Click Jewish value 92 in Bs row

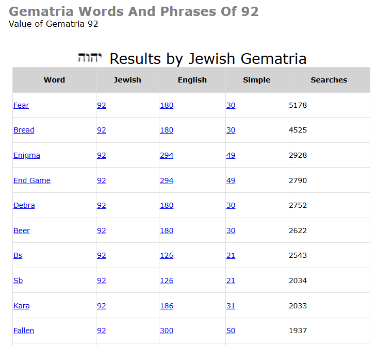tap(102, 255)
